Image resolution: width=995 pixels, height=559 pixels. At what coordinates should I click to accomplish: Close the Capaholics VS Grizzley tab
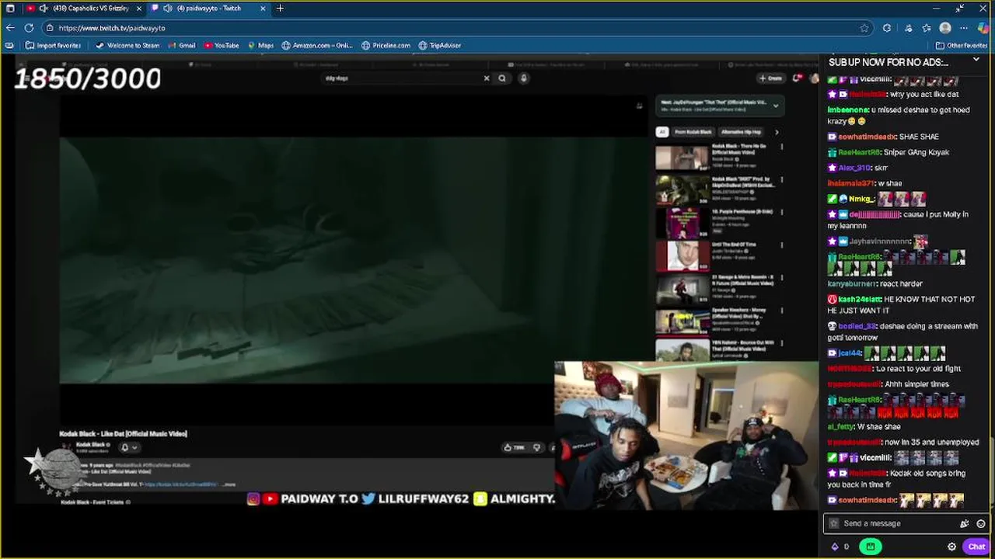pos(139,9)
